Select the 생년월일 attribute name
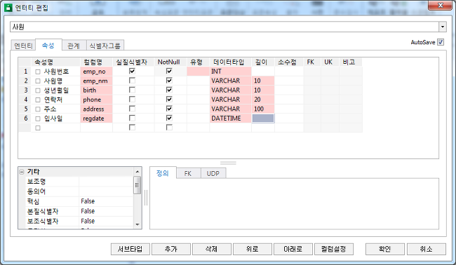 pos(56,90)
